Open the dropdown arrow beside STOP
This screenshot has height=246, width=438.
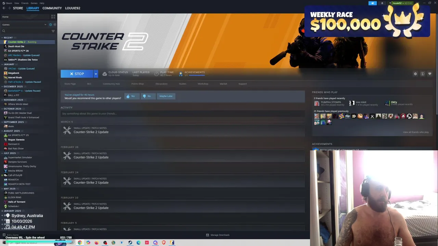(x=96, y=74)
